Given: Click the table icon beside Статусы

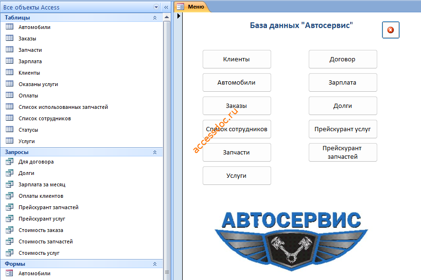Looking at the screenshot, I should (10, 129).
